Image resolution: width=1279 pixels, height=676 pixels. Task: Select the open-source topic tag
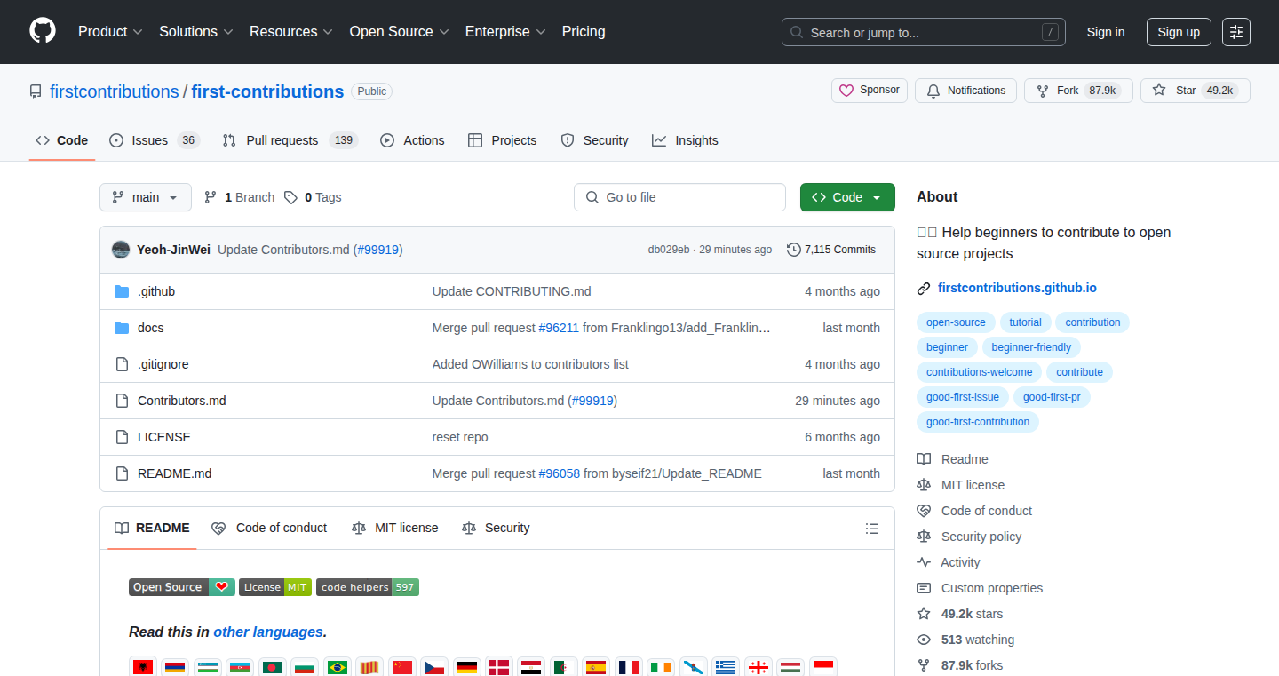pos(956,322)
